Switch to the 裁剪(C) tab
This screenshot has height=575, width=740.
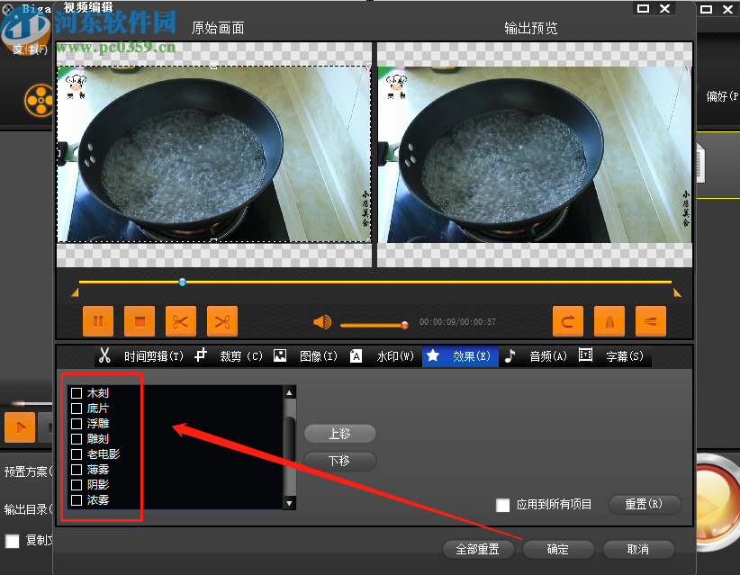[240, 355]
